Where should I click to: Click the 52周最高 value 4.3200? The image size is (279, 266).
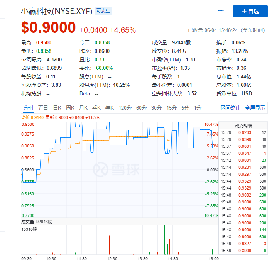click(x=54, y=59)
